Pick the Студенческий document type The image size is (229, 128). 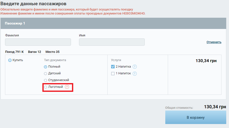pos(45,80)
